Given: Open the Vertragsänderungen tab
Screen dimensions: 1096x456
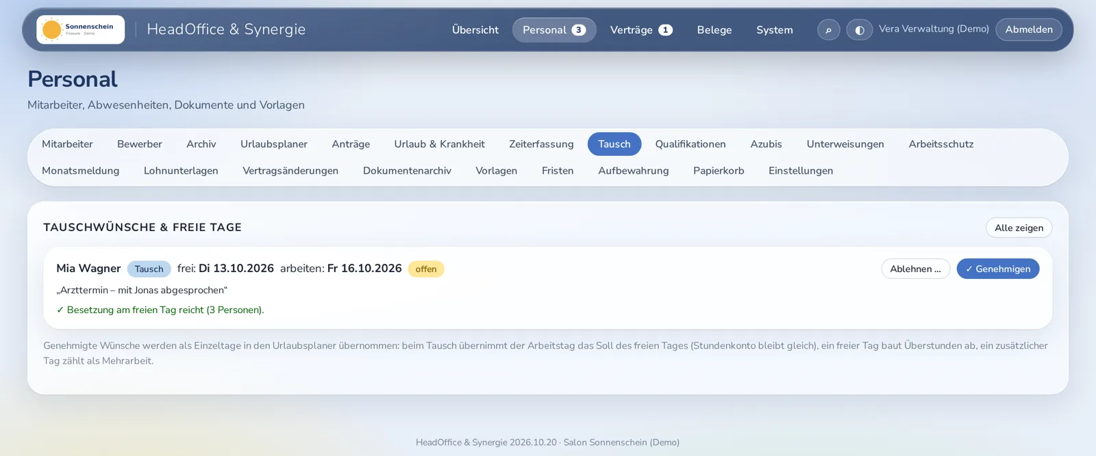Looking at the screenshot, I should (x=290, y=171).
